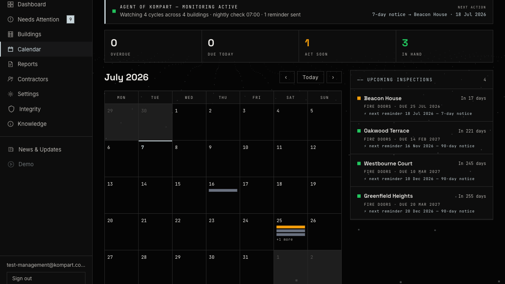This screenshot has width=505, height=284.
Task: Click the SUN column header
Action: click(x=324, y=98)
